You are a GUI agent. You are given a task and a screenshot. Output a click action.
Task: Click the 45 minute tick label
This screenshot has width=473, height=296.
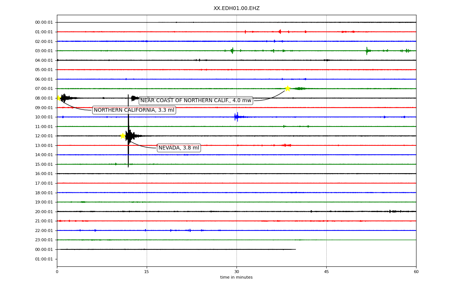click(326, 272)
